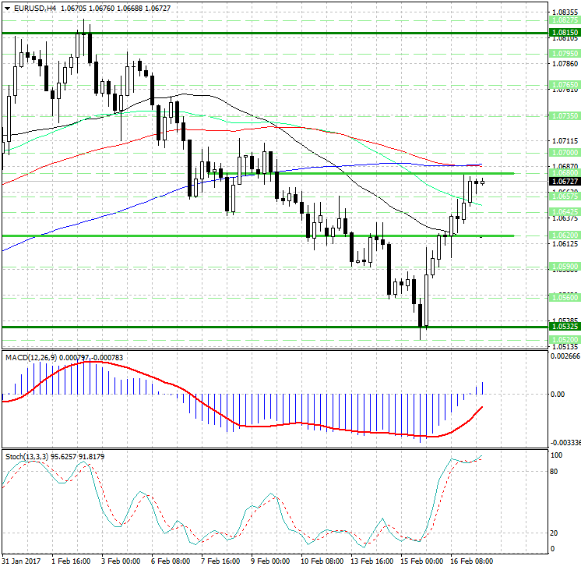Click the 1.07350 level label
This screenshot has height=570, width=581.
click(565, 116)
